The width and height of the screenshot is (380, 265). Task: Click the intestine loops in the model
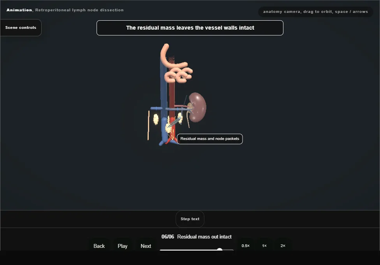pos(179,75)
